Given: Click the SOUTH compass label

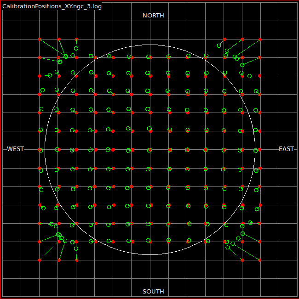Looking at the screenshot, I should click(153, 292).
